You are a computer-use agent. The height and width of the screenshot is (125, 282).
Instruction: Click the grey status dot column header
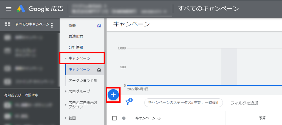click(x=124, y=118)
